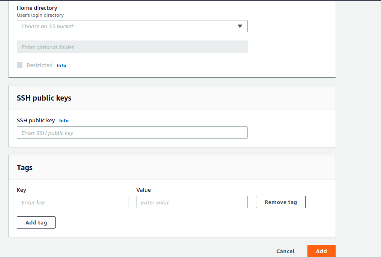Image resolution: width=381 pixels, height=258 pixels.
Task: Open Info link next to Restricted
Action: [x=61, y=65]
